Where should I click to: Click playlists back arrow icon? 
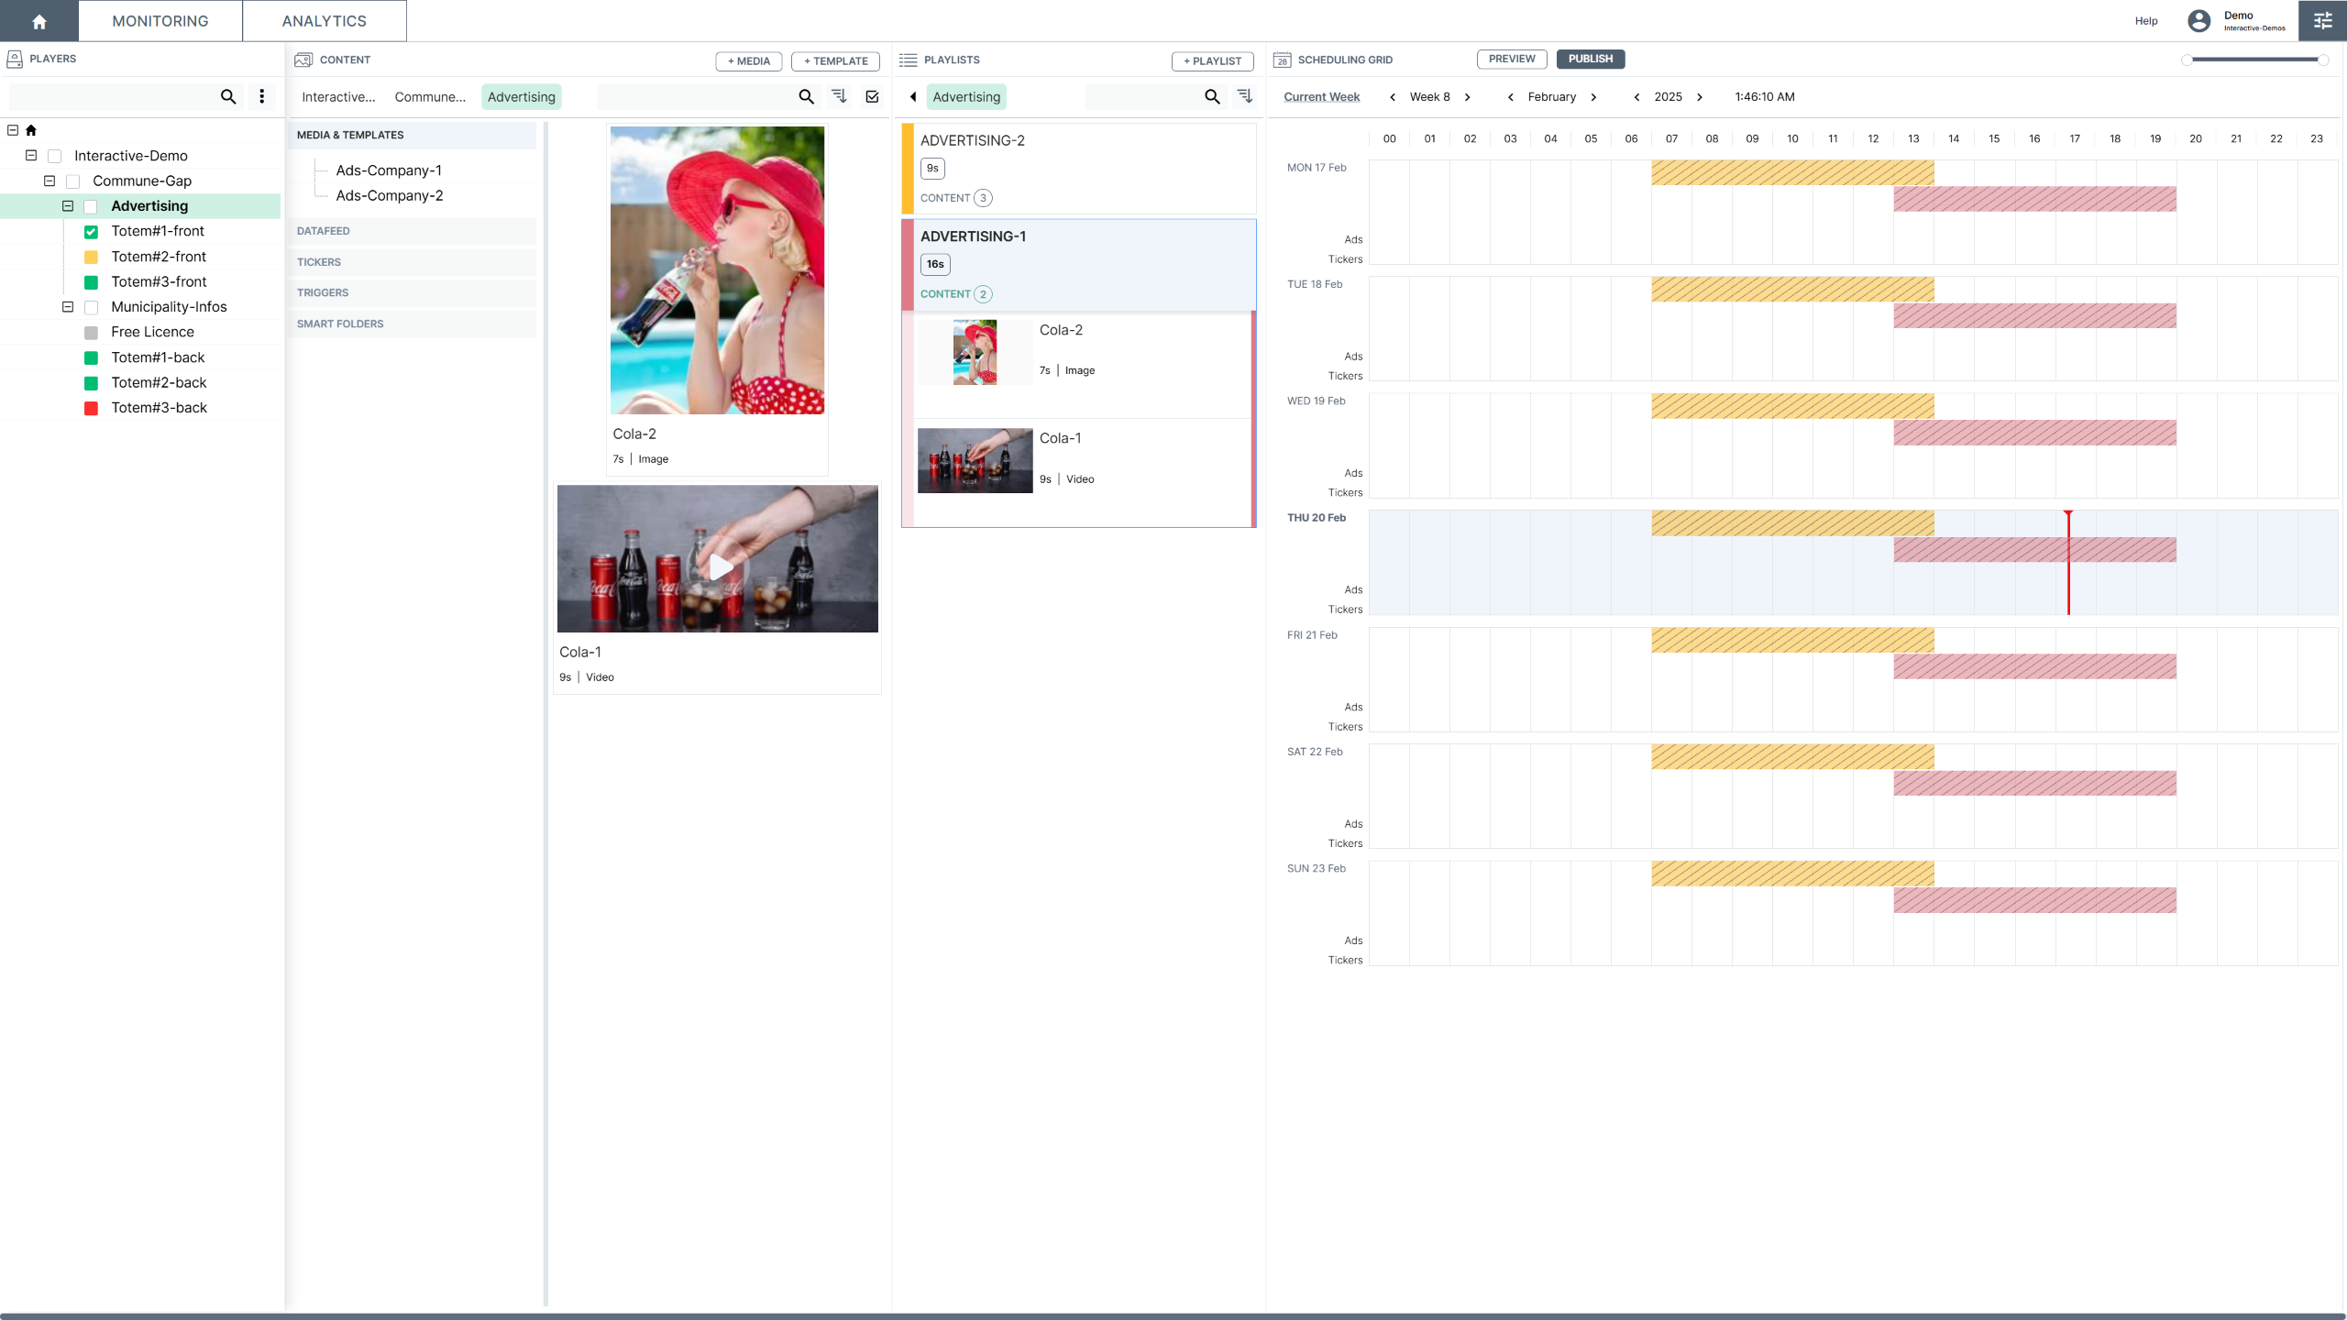(913, 96)
